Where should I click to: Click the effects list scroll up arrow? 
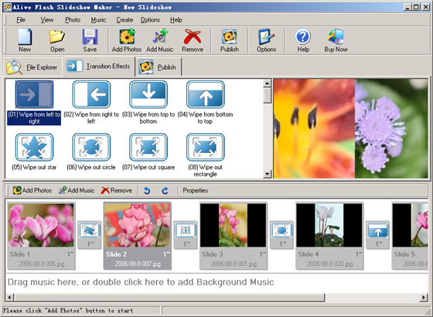pyautogui.click(x=267, y=84)
